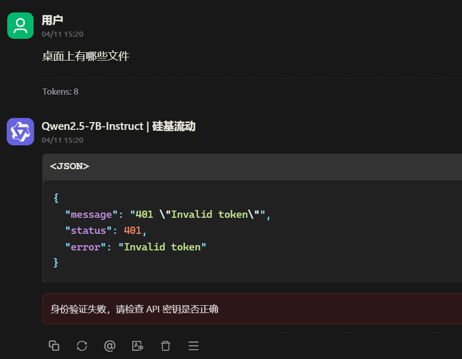Open the translate icon below the reply
Image resolution: width=462 pixels, height=359 pixels.
click(137, 346)
